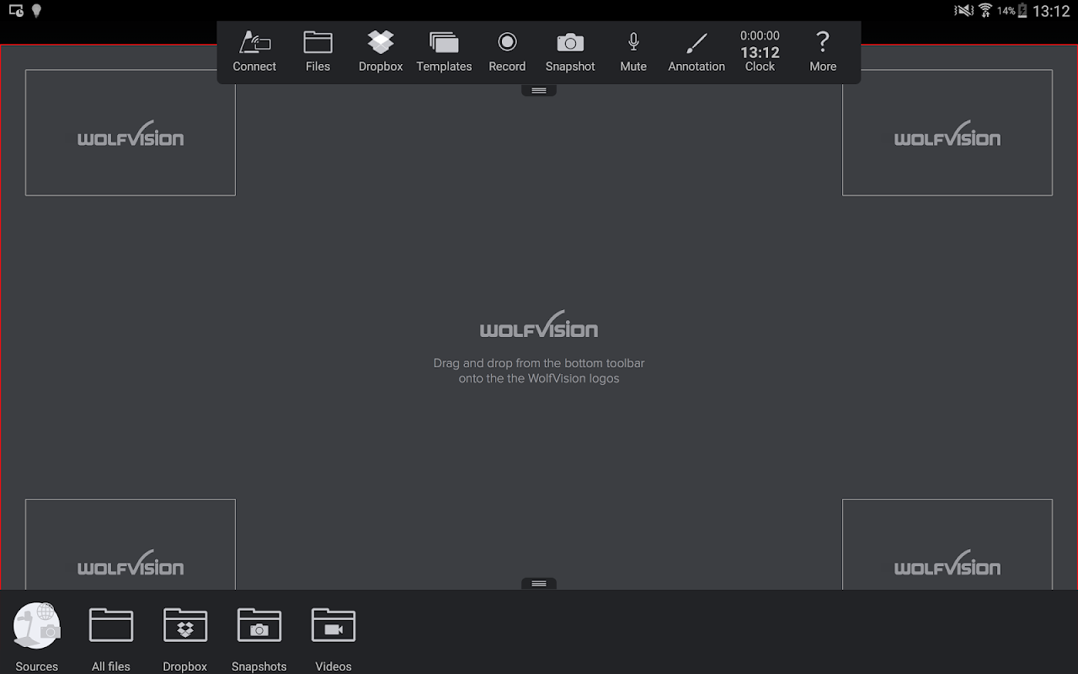Screen dimensions: 1078x674
Task: Tap the system time 13:12 in status bar
Action: [1051, 11]
